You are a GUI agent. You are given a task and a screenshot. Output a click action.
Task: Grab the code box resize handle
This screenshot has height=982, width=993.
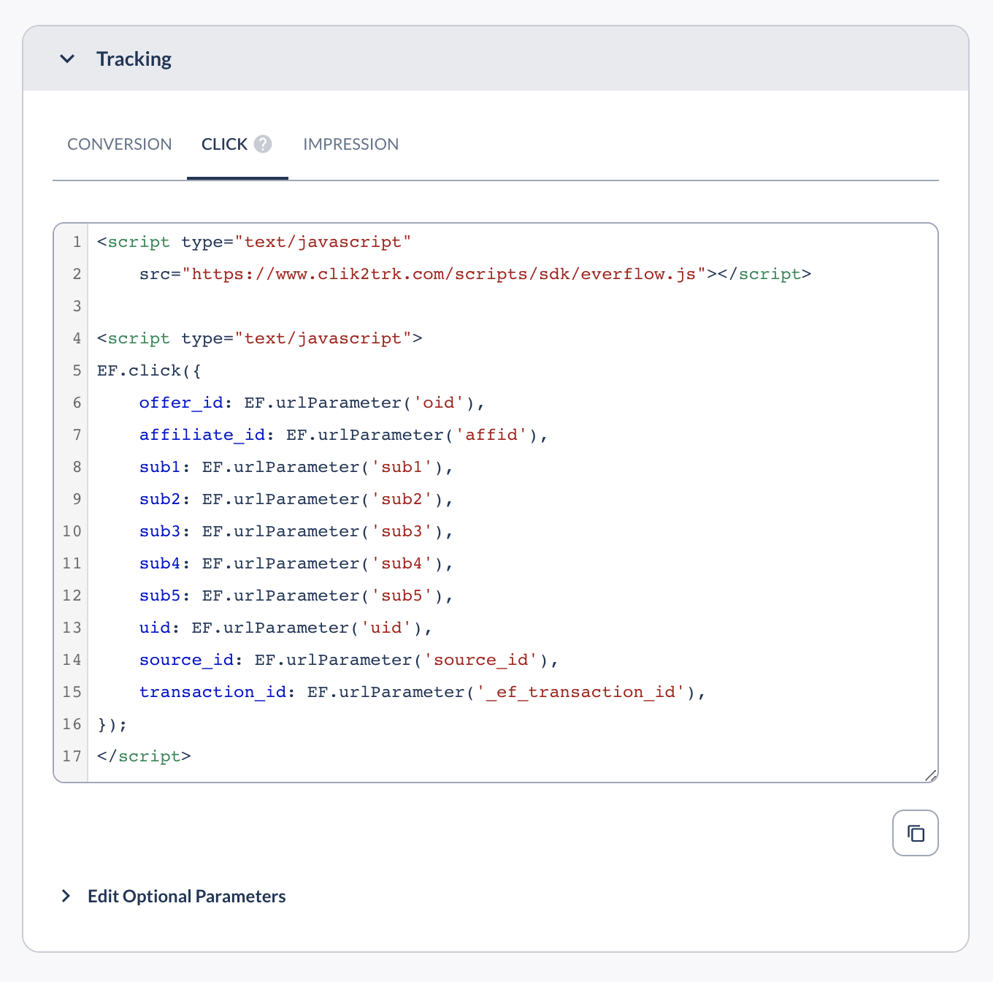click(x=930, y=775)
